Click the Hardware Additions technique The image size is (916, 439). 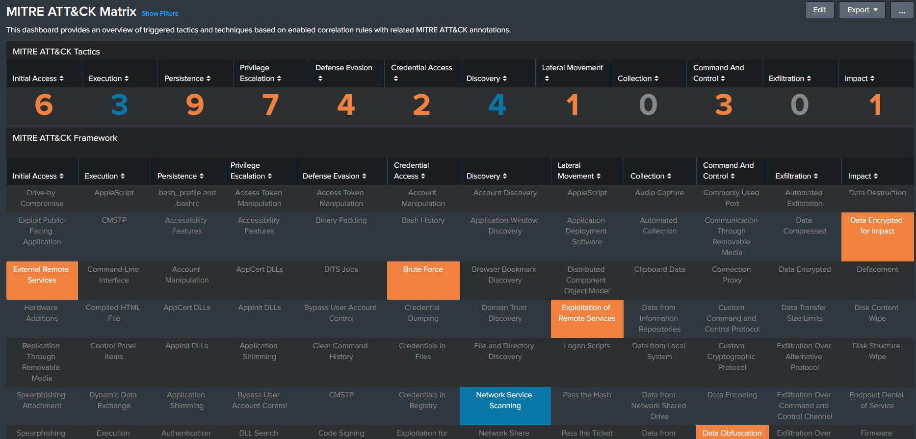tap(42, 313)
